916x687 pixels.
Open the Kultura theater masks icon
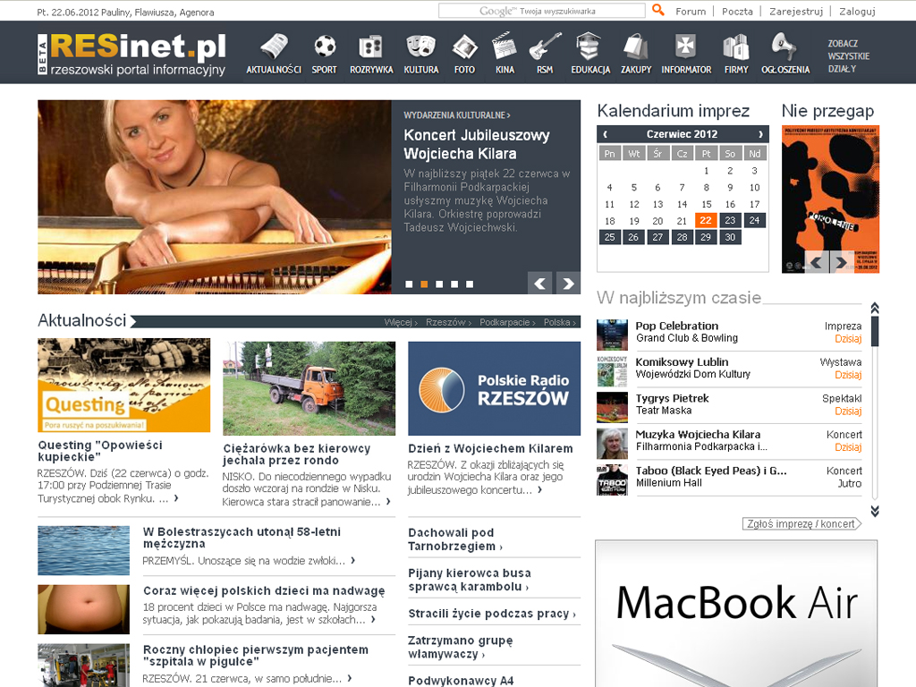(420, 47)
